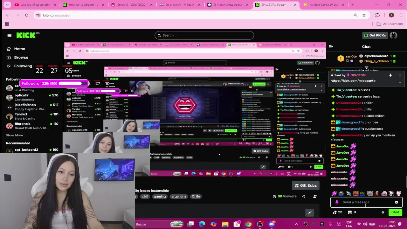This screenshot has height=229, width=407.
Task: Open All Bookmarks folder
Action: coord(390,24)
